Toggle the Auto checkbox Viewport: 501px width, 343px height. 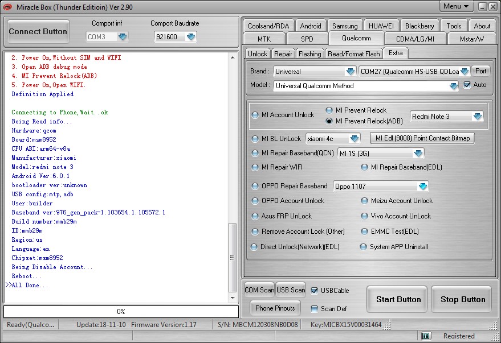point(467,85)
